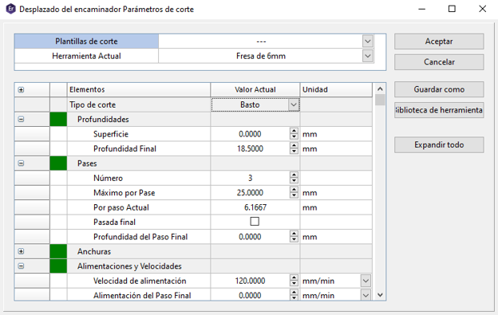Screen dimensions: 498x315
Task: Minimize the Parámetros de corte window
Action: [421, 9]
